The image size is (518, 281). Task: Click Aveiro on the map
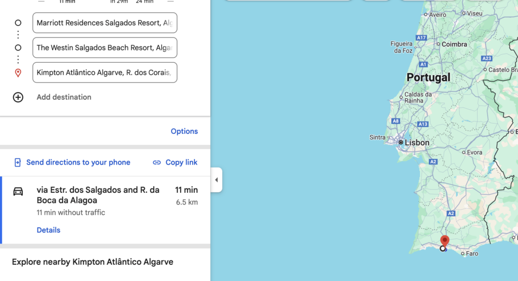pos(438,15)
